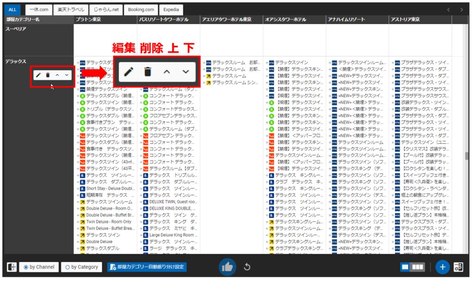Move デラックス category down with small chevron
Image resolution: width=473 pixels, height=281 pixels.
(x=67, y=75)
